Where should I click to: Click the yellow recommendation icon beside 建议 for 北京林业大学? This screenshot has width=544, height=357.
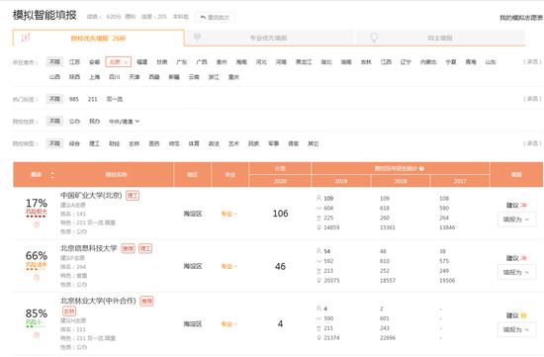coord(523,315)
